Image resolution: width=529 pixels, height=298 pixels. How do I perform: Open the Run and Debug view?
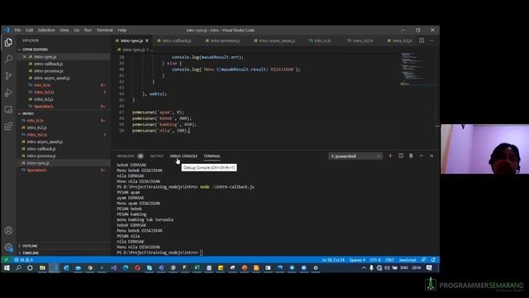[8, 93]
